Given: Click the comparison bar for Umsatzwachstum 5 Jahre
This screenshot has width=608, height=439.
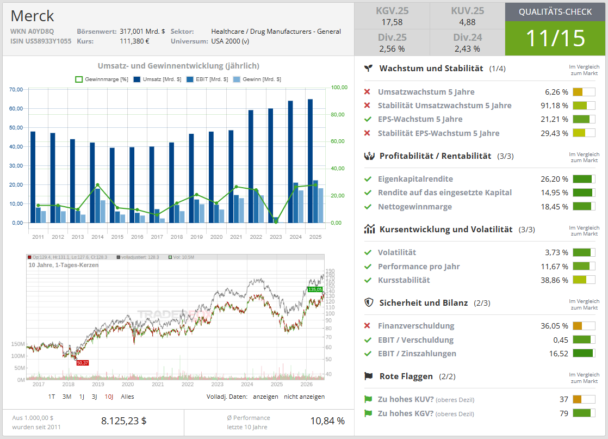Looking at the screenshot, I should (584, 92).
